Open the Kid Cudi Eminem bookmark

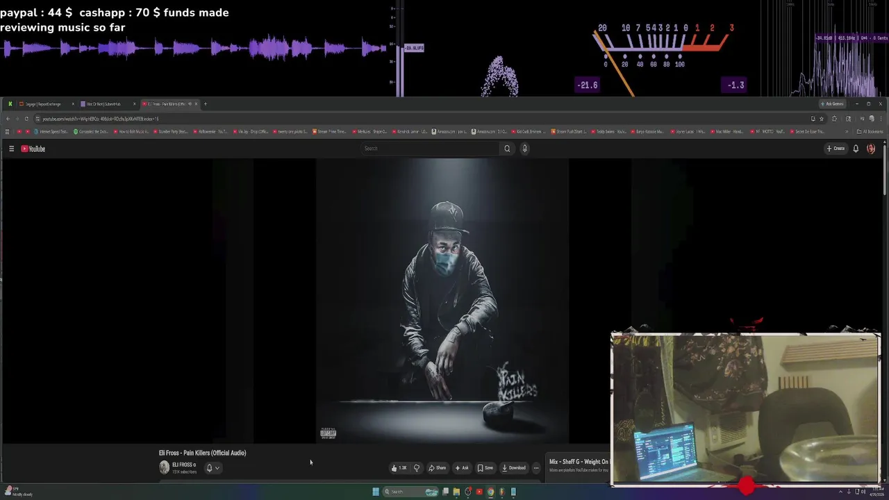pos(529,131)
